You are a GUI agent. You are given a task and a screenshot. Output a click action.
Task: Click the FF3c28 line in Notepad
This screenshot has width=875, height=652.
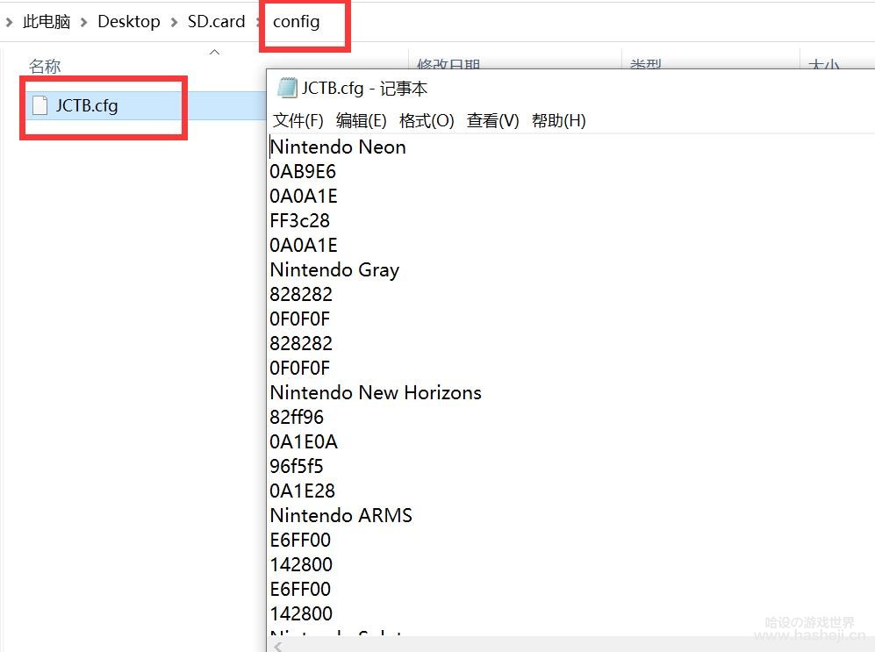[x=299, y=220]
